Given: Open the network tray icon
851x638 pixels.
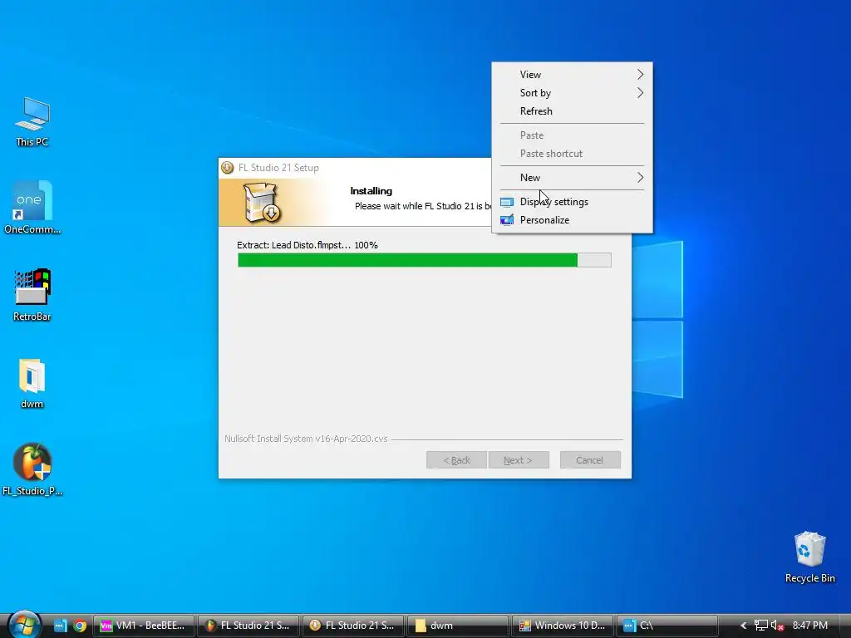Looking at the screenshot, I should 761,626.
